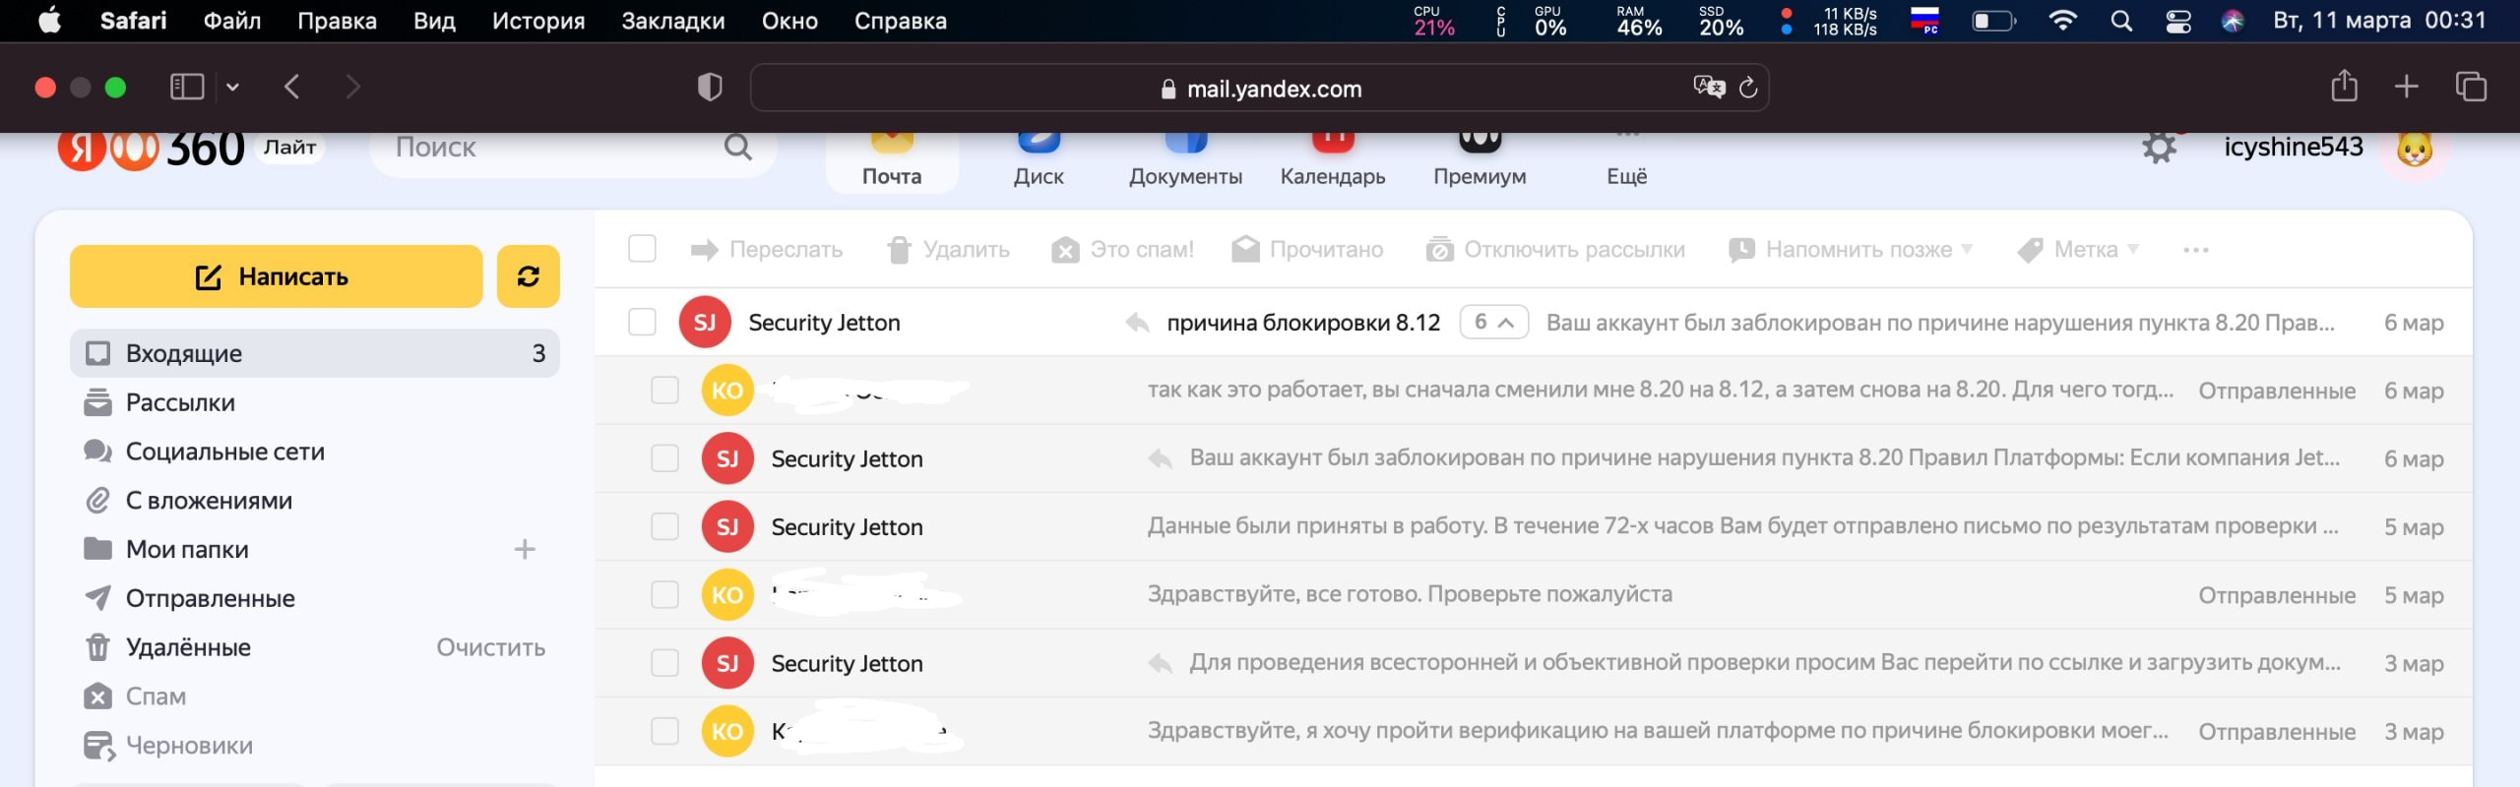Toggle the select-all checkbox in mail toolbar
Image resolution: width=2520 pixels, height=787 pixels.
[x=642, y=249]
